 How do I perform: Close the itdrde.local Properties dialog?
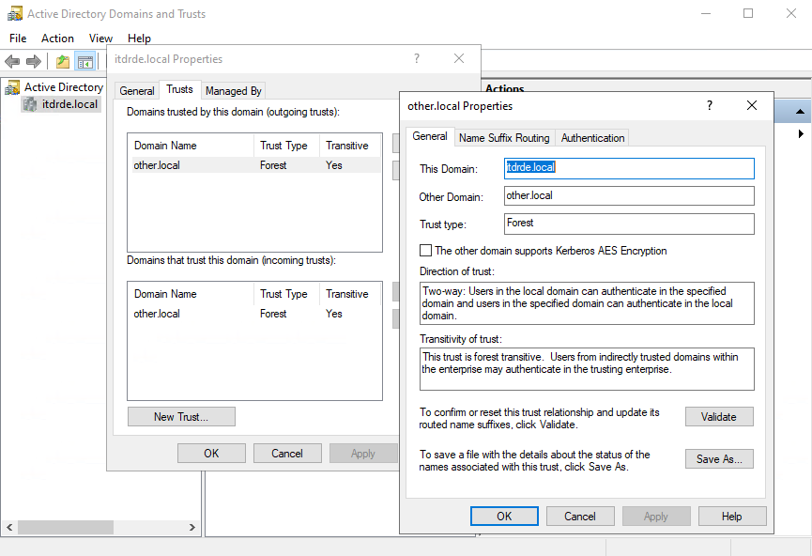coord(459,58)
